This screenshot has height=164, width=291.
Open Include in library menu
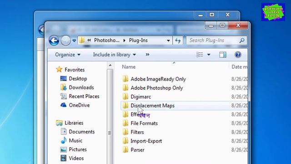pyautogui.click(x=115, y=55)
